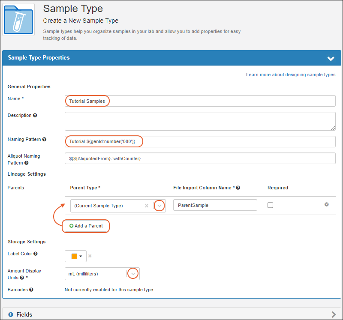Click the Naming Pattern help icon
The image size is (343, 320).
(x=44, y=139)
